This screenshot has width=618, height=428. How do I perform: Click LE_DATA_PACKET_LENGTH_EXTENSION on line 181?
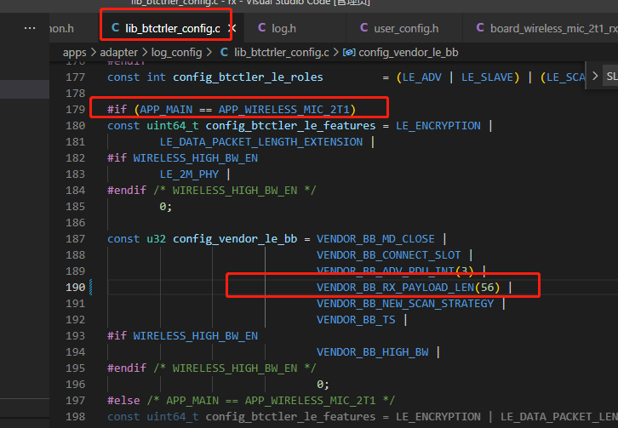tap(261, 142)
